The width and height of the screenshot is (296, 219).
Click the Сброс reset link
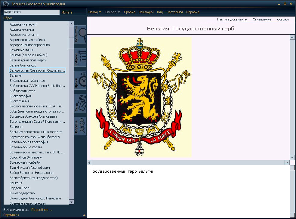pyautogui.click(x=8, y=18)
